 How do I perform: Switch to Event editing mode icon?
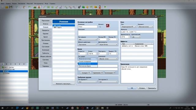point(39,7)
